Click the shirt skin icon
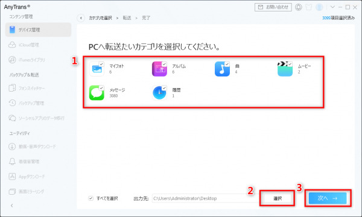Viewport: 362px width, 217px height. click(x=309, y=7)
